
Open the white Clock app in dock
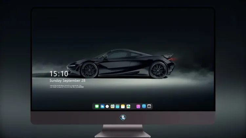click(107, 106)
